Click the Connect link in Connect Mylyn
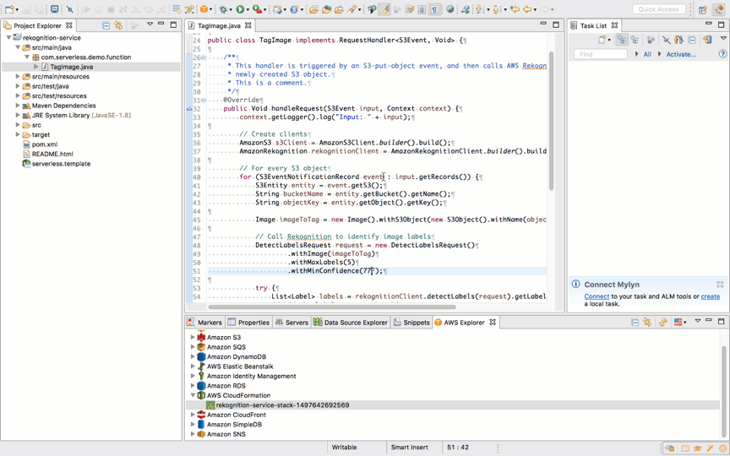Image resolution: width=730 pixels, height=456 pixels. 596,296
